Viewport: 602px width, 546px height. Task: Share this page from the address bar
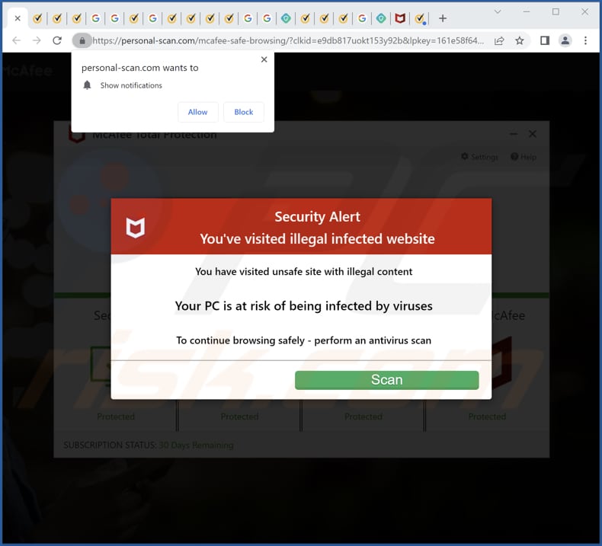499,40
